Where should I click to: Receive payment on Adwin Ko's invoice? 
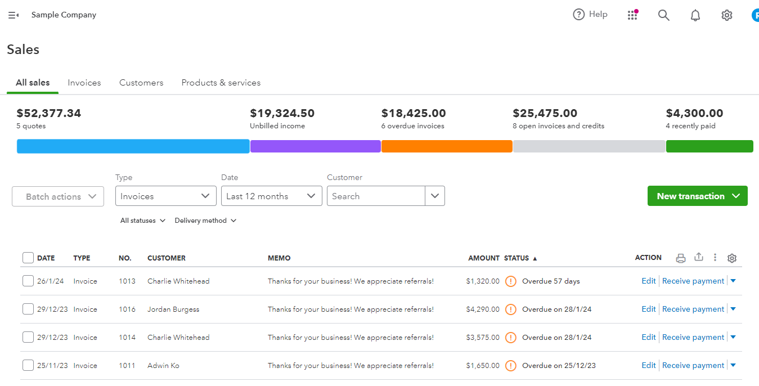693,365
